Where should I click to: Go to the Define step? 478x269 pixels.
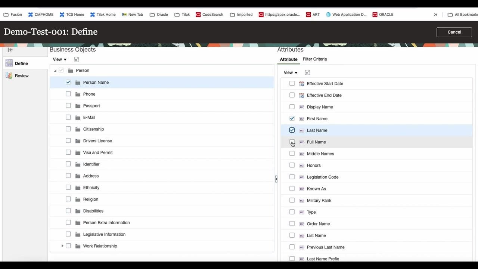[x=21, y=64]
